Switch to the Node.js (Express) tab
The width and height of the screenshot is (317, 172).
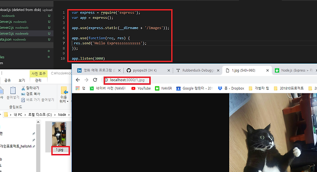point(295,70)
